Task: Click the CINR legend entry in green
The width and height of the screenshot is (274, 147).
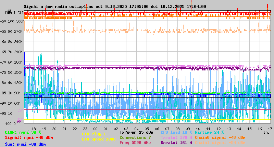Action: [x=23, y=132]
